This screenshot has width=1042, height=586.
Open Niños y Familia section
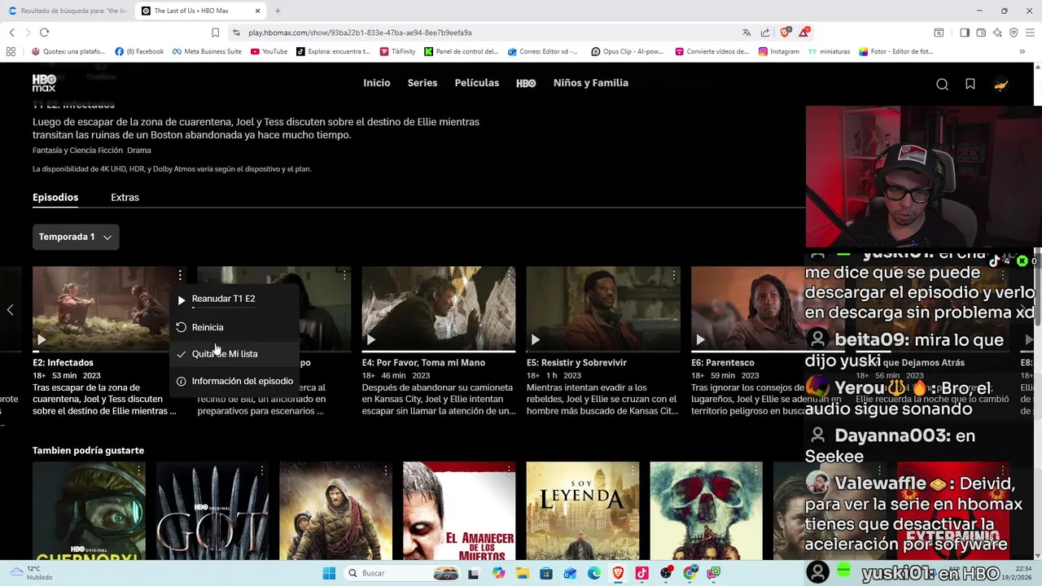click(591, 83)
